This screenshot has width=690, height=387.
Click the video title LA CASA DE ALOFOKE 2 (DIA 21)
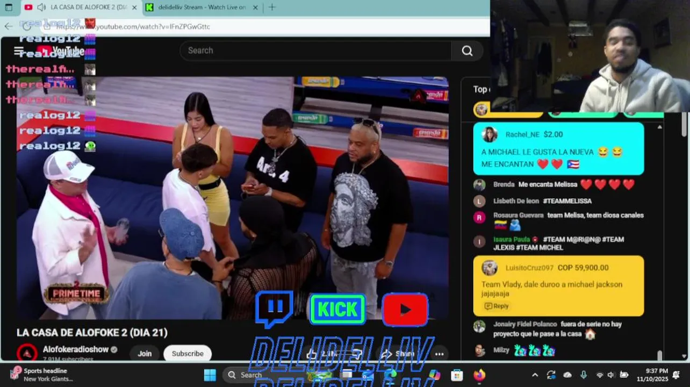click(92, 333)
